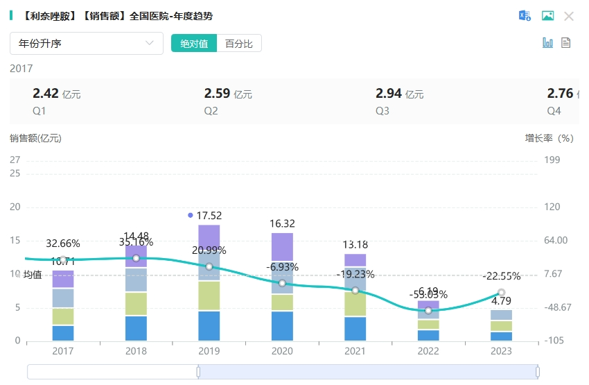The width and height of the screenshot is (589, 385).
Task: Switch to bar chart view
Action: pos(547,43)
